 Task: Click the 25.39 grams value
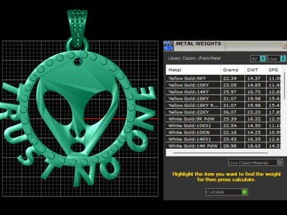coord(230,119)
